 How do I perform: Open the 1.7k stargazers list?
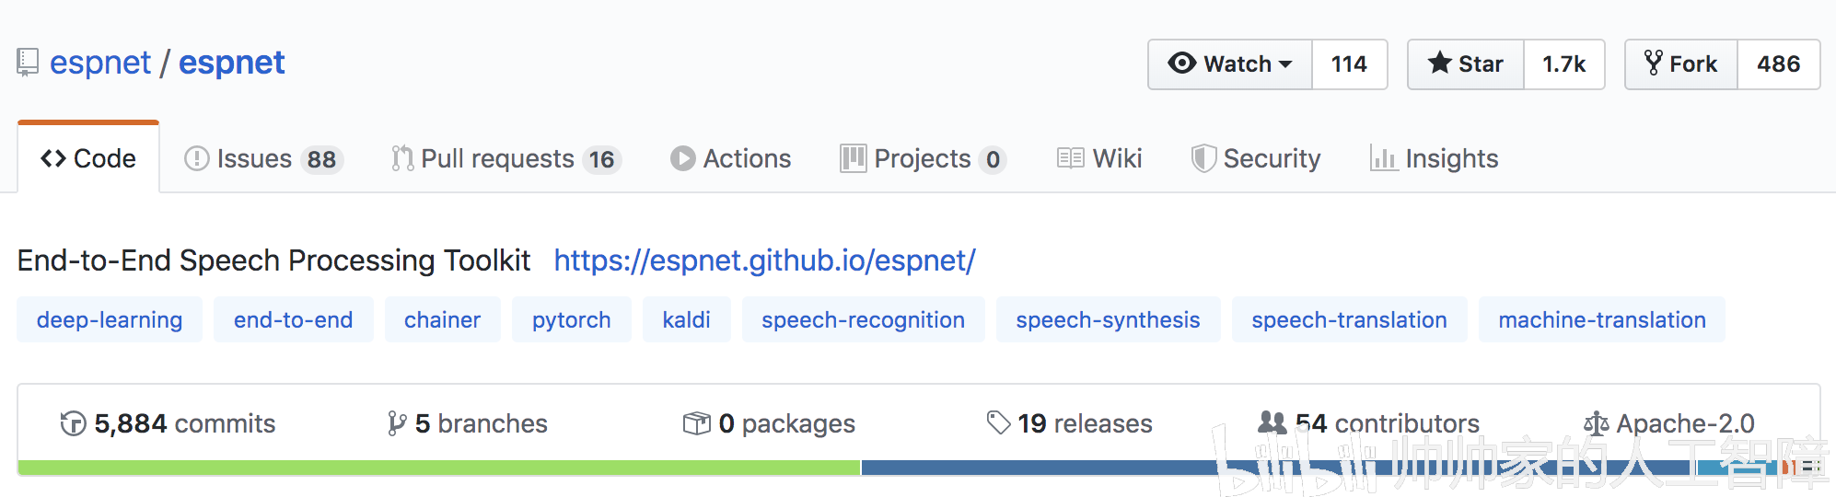[x=1563, y=64]
